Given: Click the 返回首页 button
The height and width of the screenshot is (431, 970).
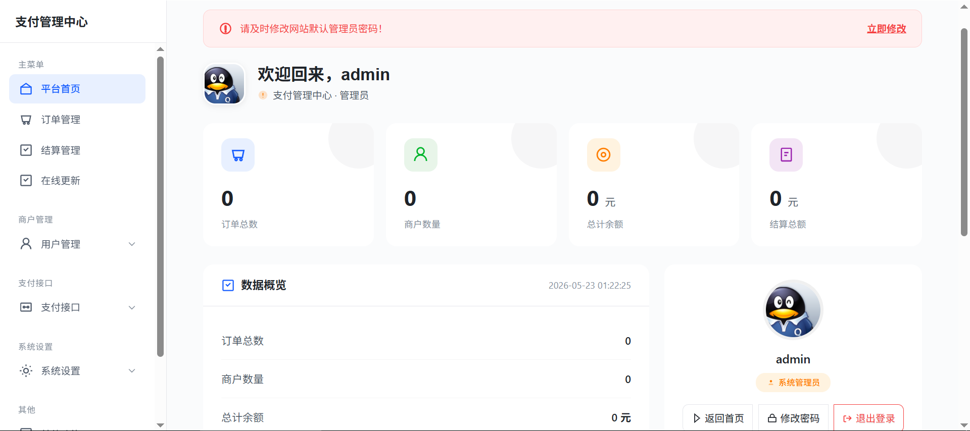Looking at the screenshot, I should 717,418.
